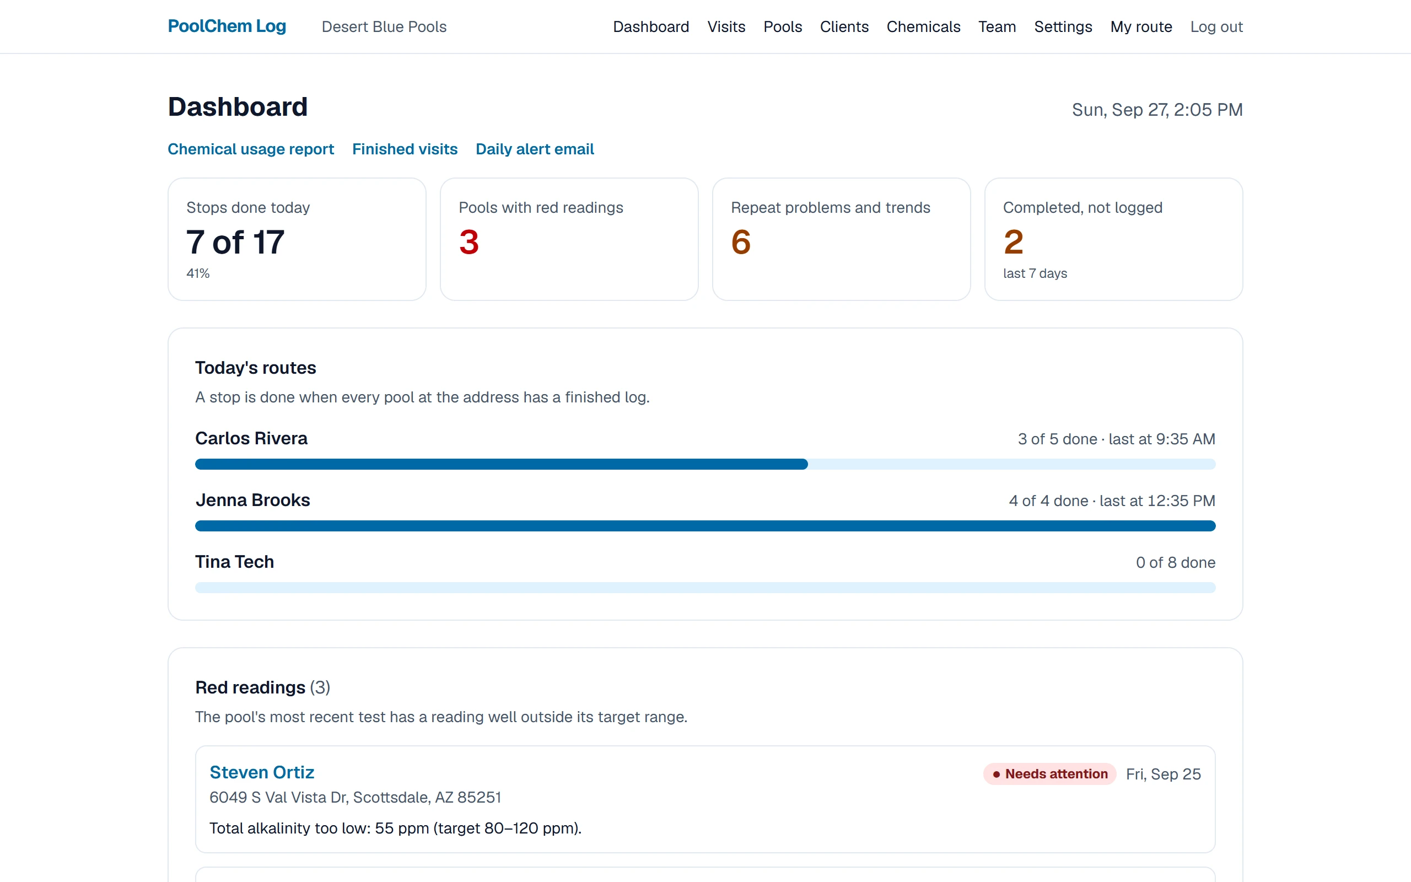The height and width of the screenshot is (882, 1411).
Task: Click Log out
Action: [x=1216, y=27]
